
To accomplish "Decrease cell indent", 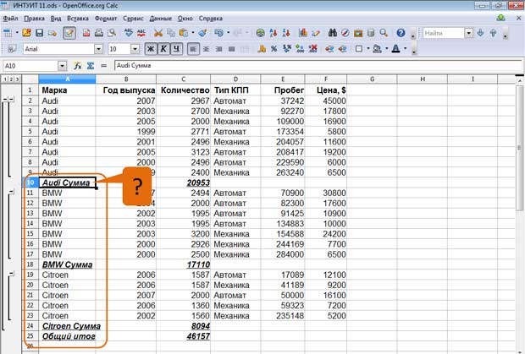I will 329,49.
